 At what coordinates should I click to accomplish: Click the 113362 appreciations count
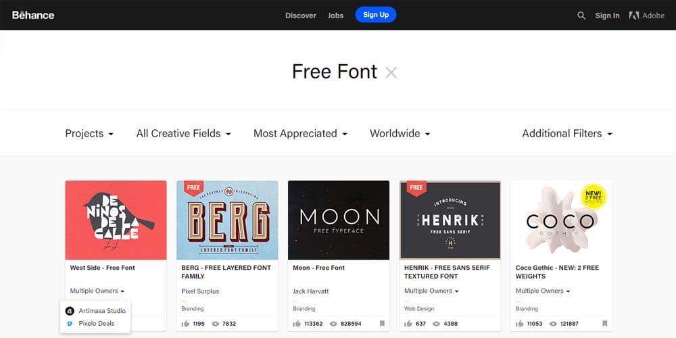pos(314,324)
